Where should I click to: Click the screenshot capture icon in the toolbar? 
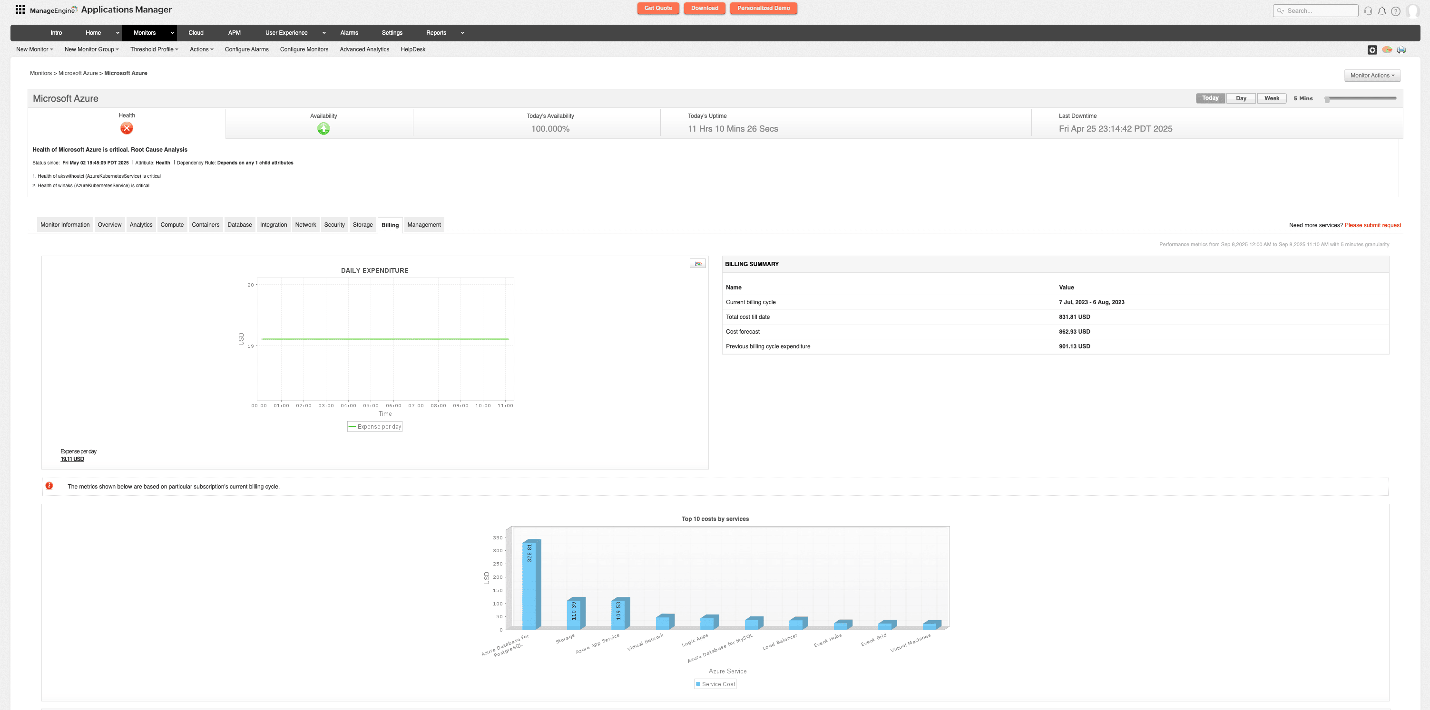click(1372, 49)
